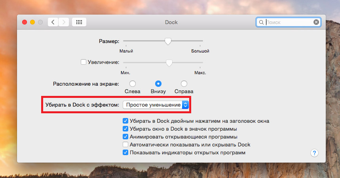Image resolution: width=340 pixels, height=178 pixels.
Task: Select Внизу dock position radio button
Action: click(x=158, y=84)
